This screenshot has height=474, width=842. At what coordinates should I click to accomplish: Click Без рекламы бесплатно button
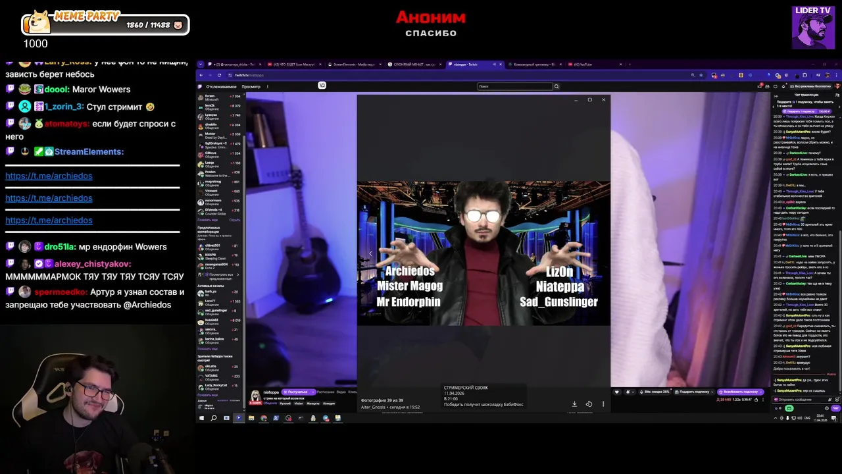click(811, 86)
